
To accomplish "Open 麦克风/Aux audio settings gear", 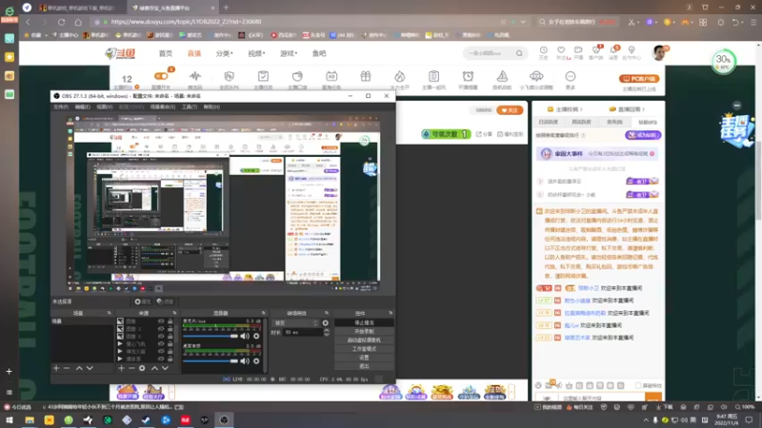I will tap(256, 336).
